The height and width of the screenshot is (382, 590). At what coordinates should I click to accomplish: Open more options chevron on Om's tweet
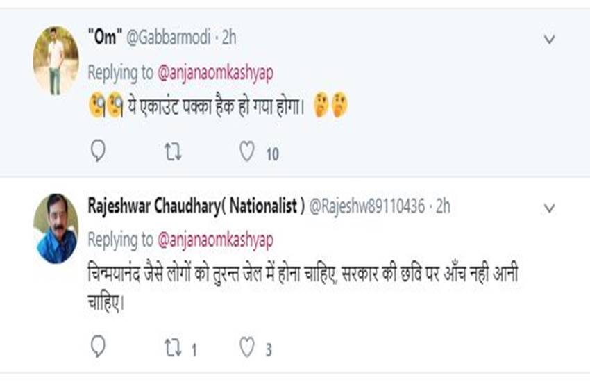click(x=549, y=40)
